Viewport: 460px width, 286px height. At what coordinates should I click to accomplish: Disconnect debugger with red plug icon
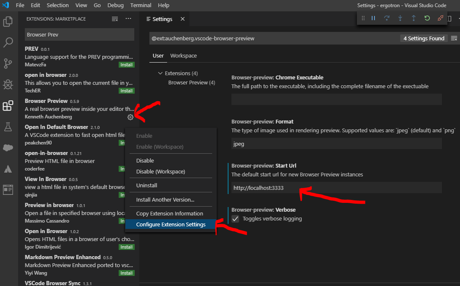(x=440, y=18)
